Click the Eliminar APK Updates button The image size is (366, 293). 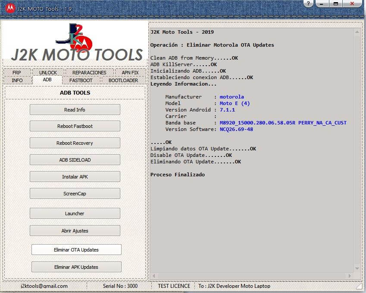coord(76,267)
